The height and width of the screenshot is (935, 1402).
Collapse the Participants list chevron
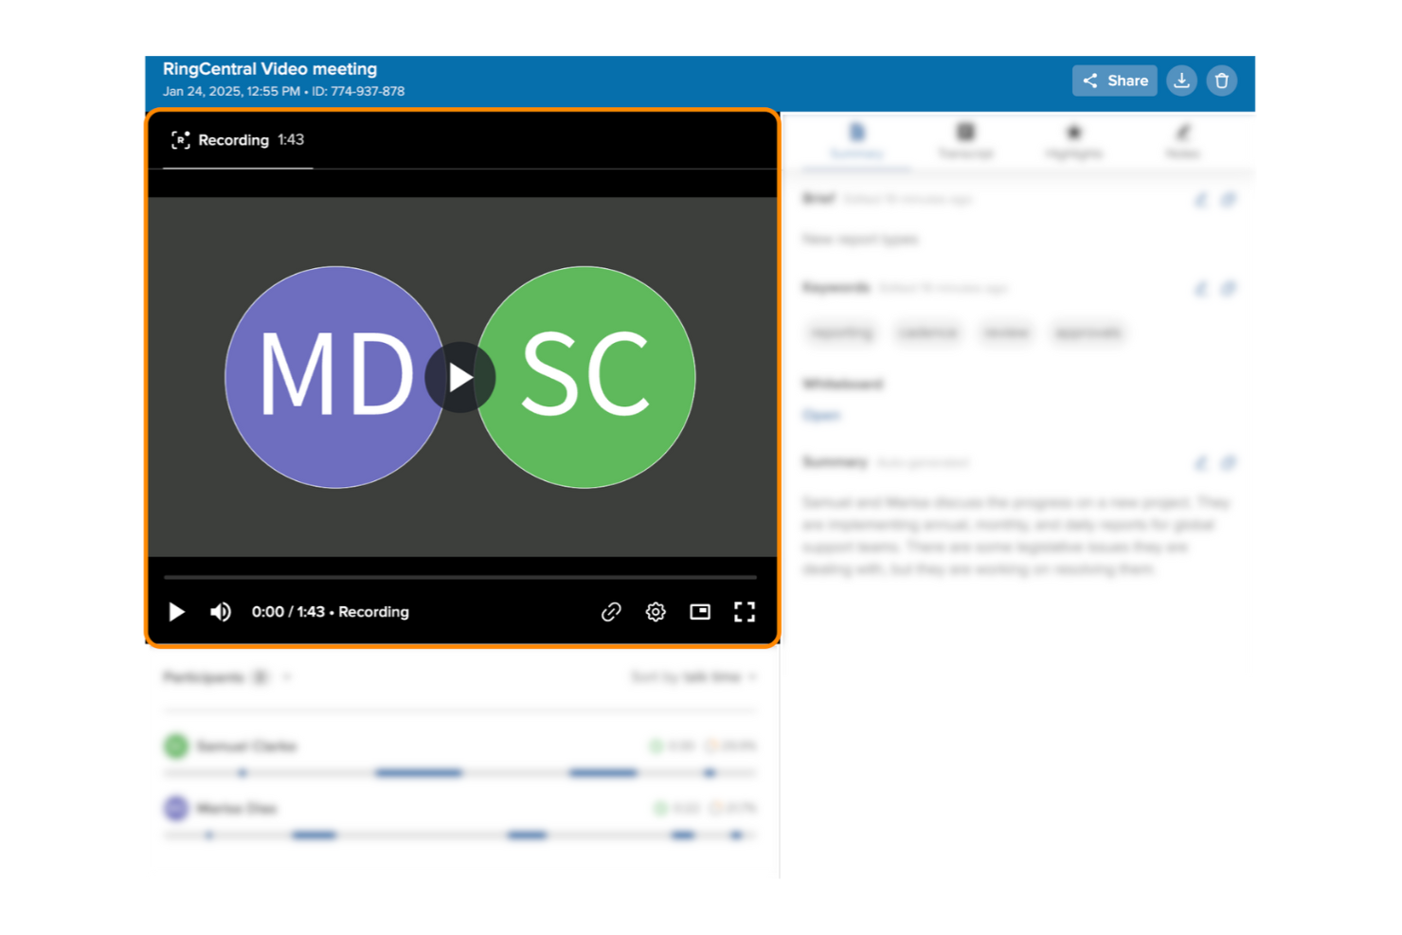[287, 677]
